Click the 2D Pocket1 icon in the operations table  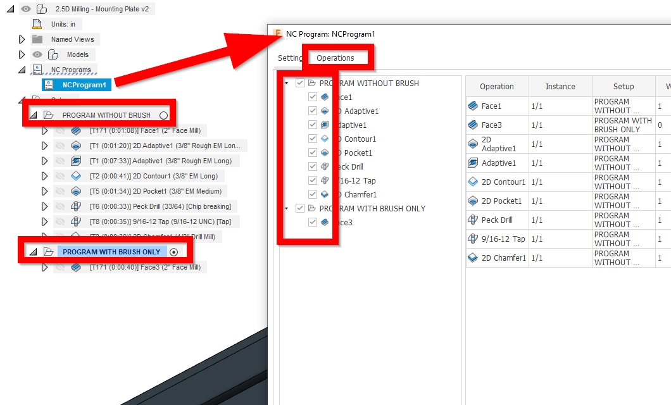pos(472,199)
